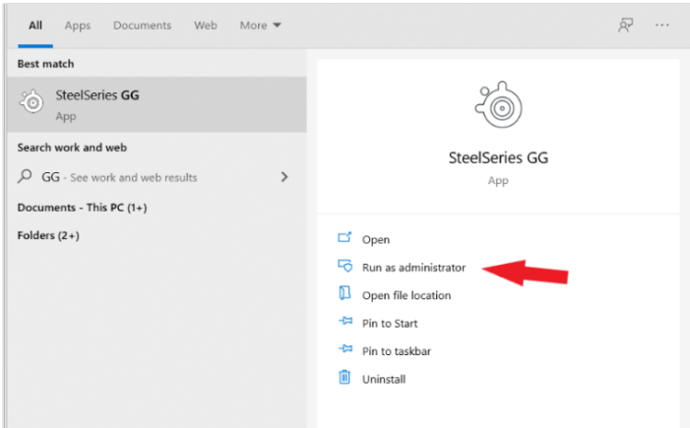Pin SteelSeries GG to Start

[392, 323]
